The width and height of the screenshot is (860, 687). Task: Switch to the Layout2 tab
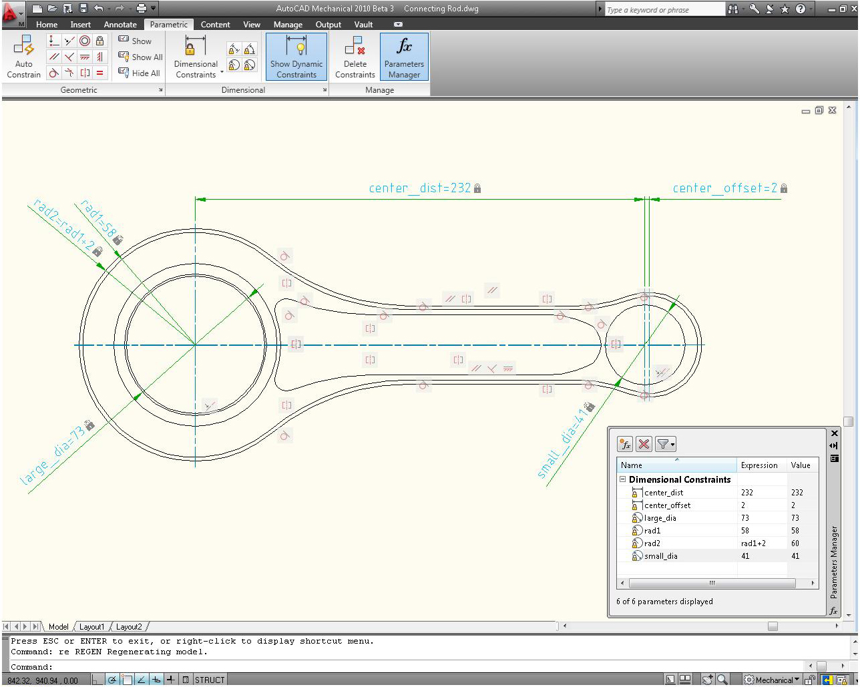click(x=129, y=627)
